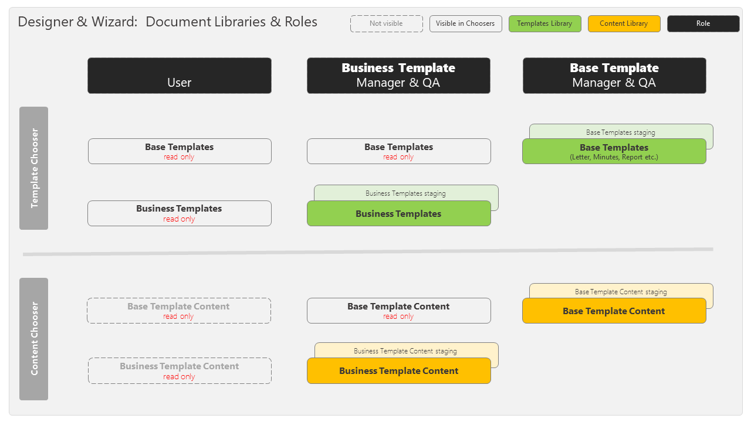This screenshot has width=751, height=422.
Task: Click green 'Base Templates (Letter, Minutes, Report etc.)' box
Action: [614, 152]
